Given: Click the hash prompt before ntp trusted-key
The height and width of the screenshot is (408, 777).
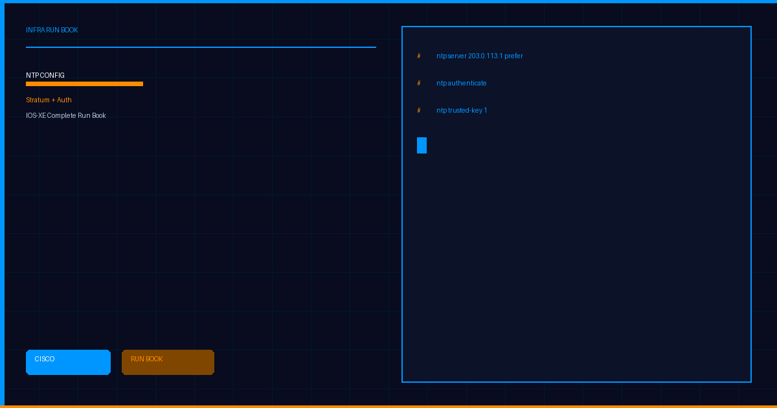Looking at the screenshot, I should tap(419, 111).
